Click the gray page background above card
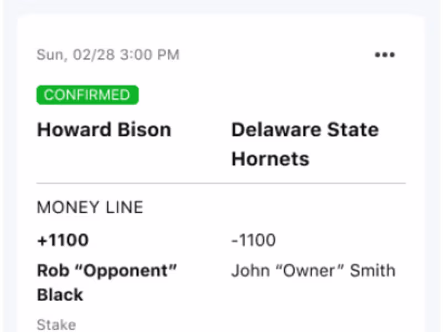Viewport: 443px width, 332px height. click(221, 6)
